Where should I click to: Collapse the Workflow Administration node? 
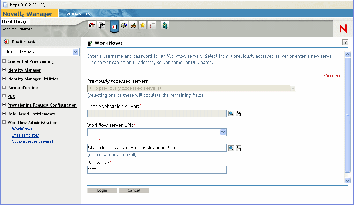(x=4, y=122)
